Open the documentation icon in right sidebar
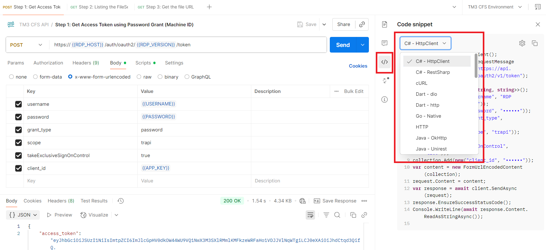 coord(385,24)
